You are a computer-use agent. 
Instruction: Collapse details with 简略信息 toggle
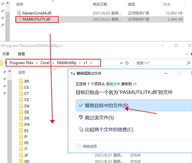86,146
